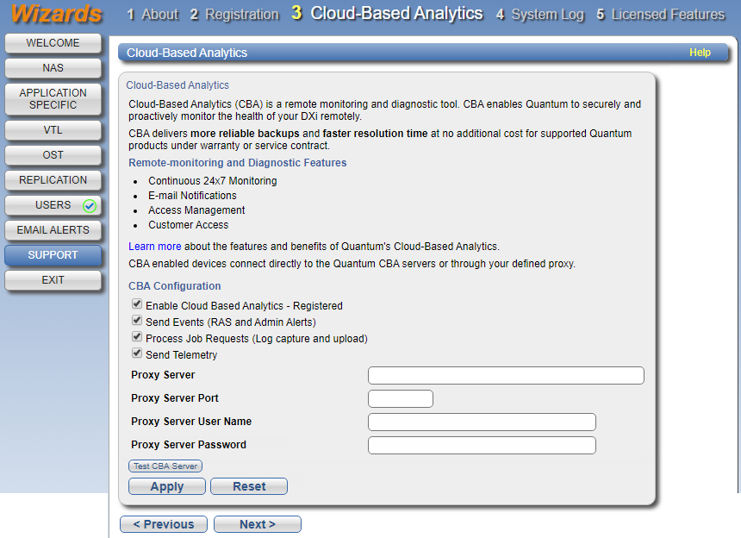Toggle Enable Cloud Based Analytics checkbox
The height and width of the screenshot is (538, 741).
click(137, 304)
